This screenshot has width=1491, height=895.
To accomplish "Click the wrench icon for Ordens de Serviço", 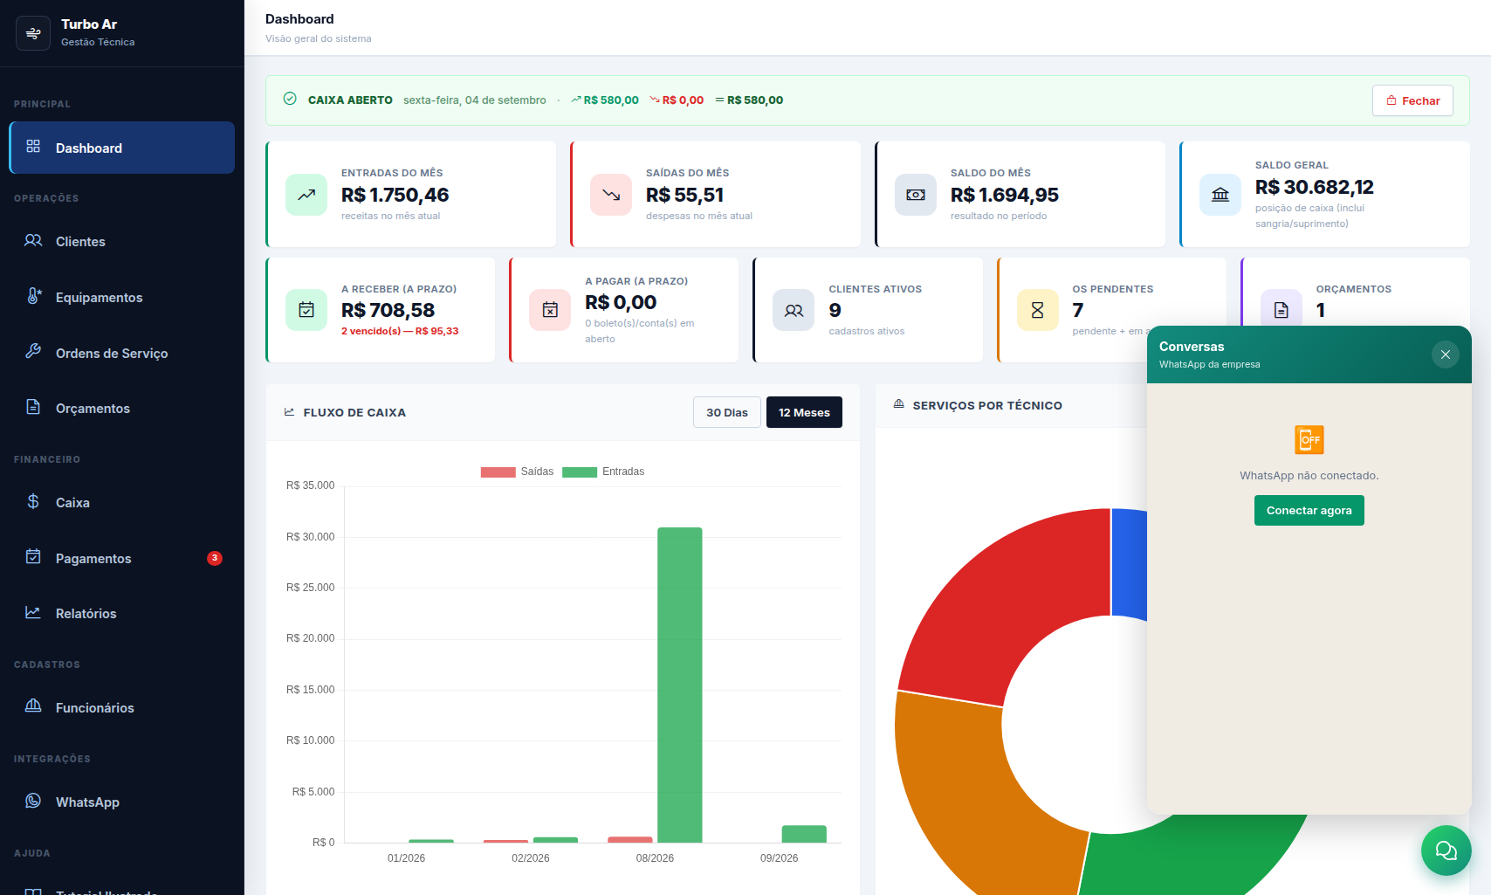I will 33,351.
